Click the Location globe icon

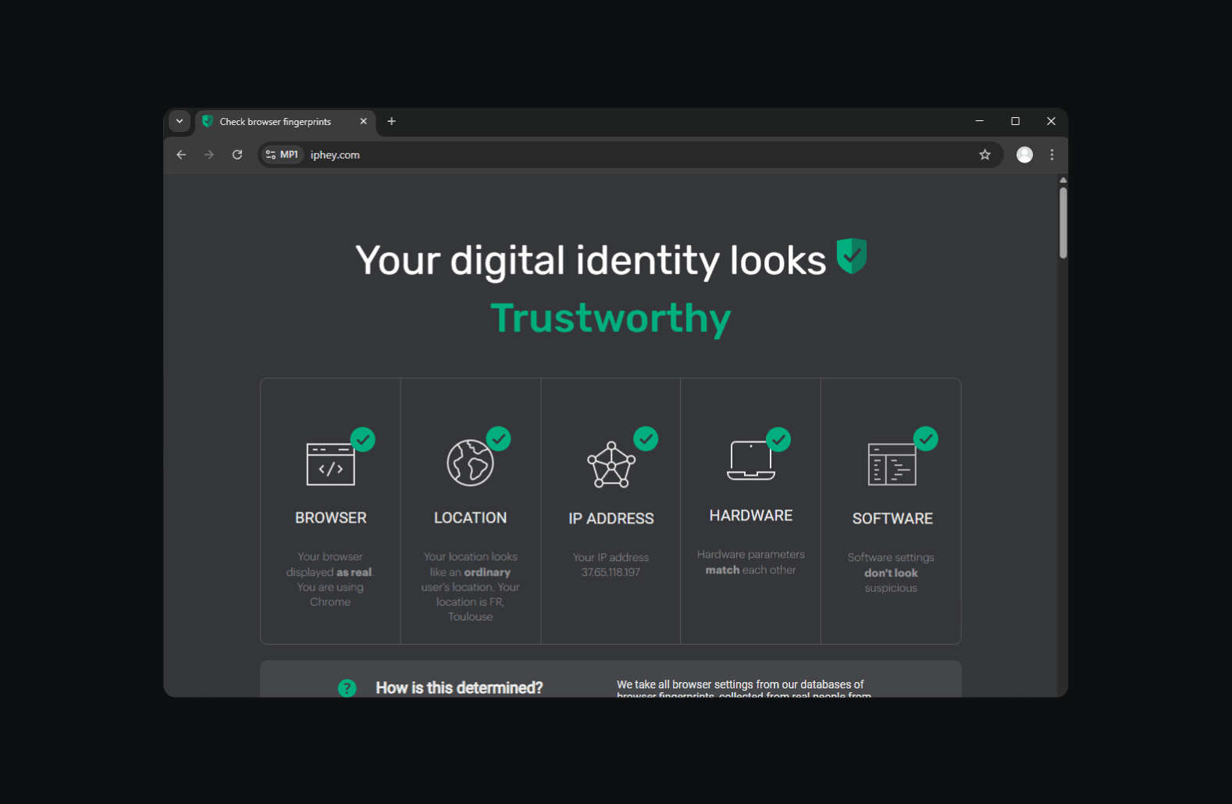coord(470,463)
